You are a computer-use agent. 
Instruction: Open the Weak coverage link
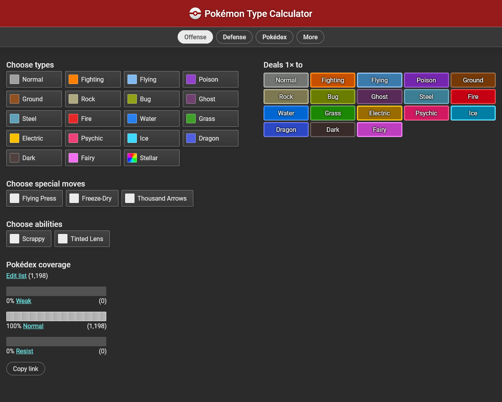pos(24,301)
